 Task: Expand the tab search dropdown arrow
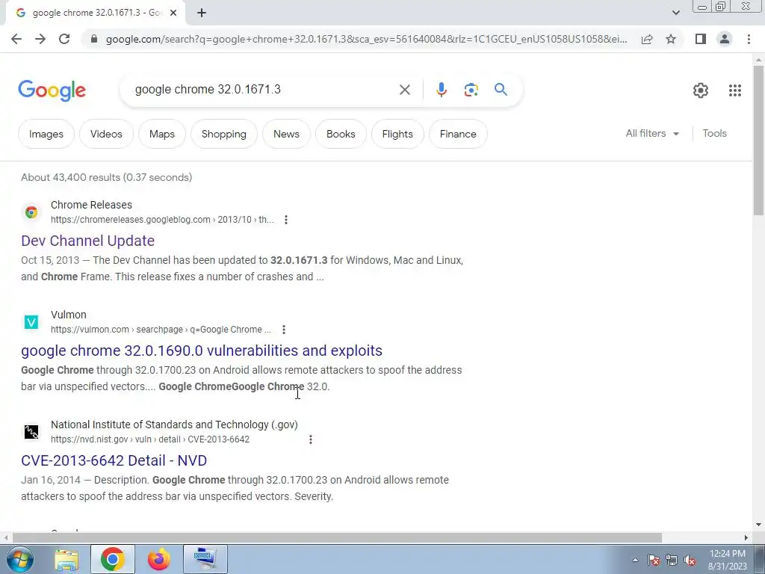click(x=675, y=13)
